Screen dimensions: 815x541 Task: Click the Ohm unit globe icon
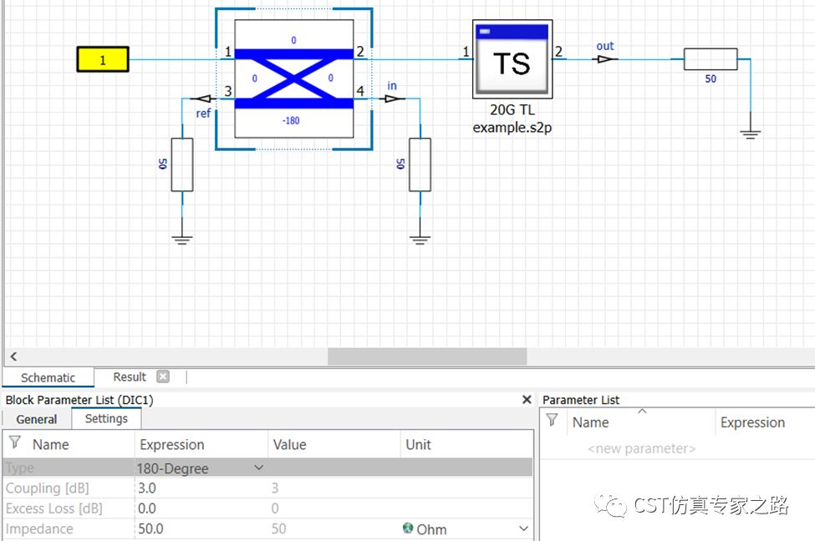408,528
